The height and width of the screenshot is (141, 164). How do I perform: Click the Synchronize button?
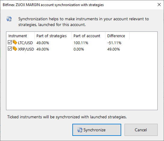coord(97,130)
